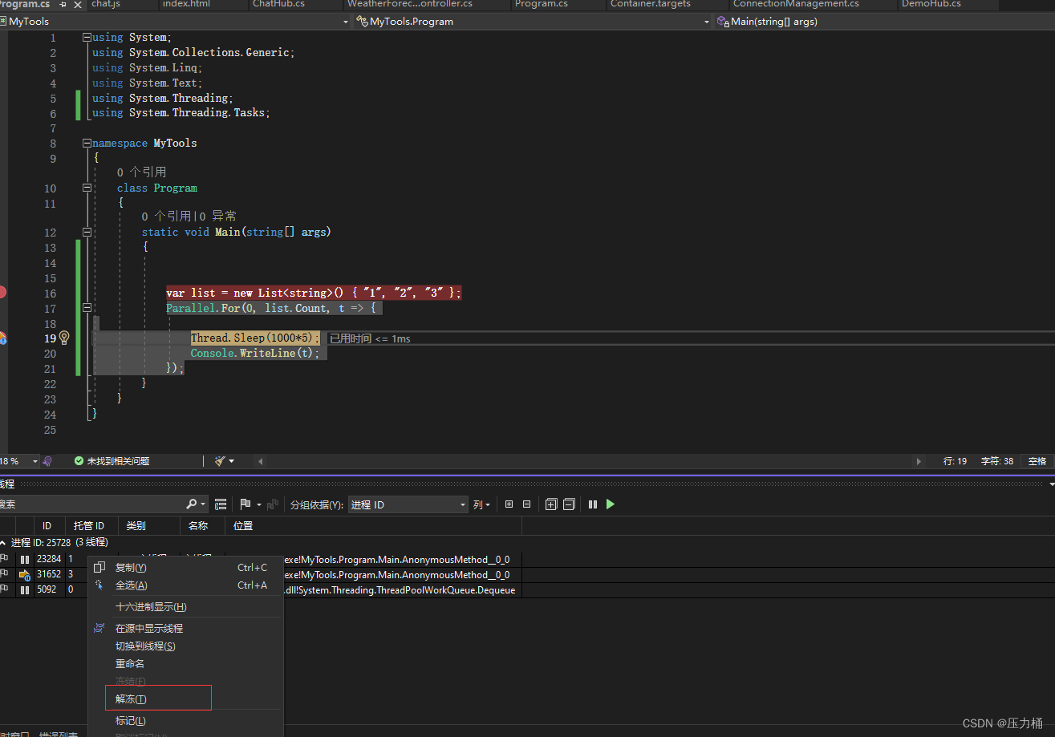Click the 已用时间 <= 1ms perf tip
This screenshot has width=1055, height=737.
(x=370, y=338)
